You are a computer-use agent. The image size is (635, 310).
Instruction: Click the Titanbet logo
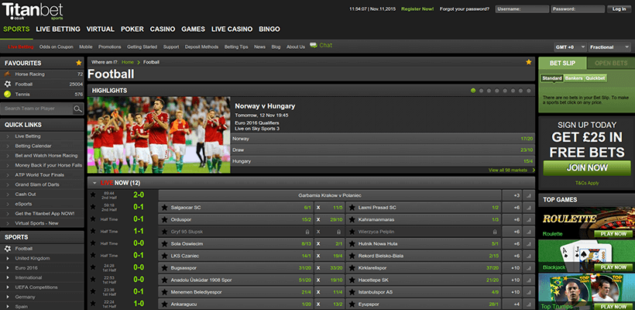pos(33,11)
